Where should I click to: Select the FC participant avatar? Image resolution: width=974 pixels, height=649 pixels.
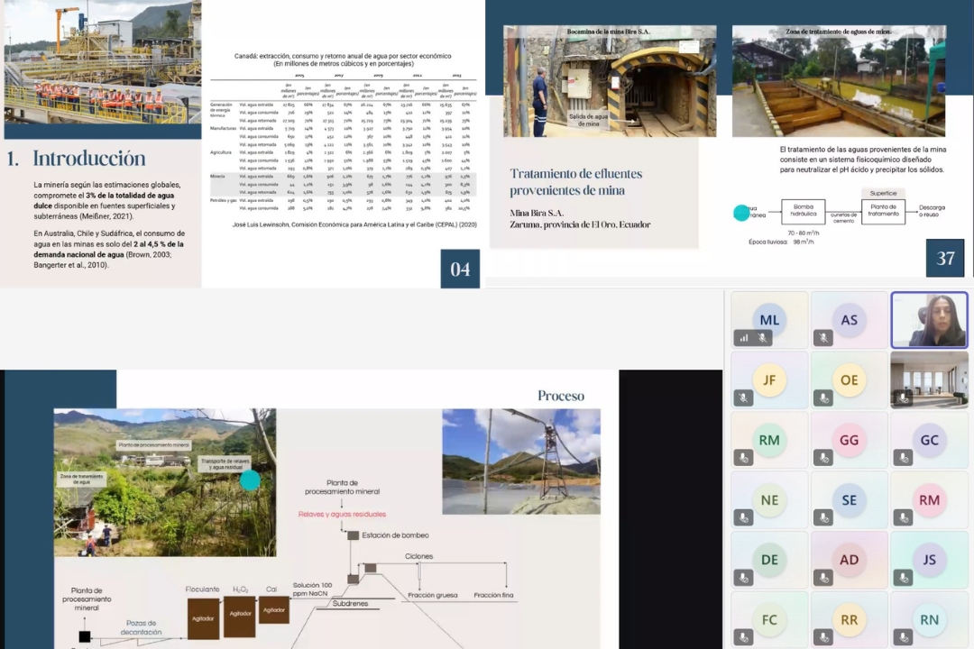(x=769, y=620)
